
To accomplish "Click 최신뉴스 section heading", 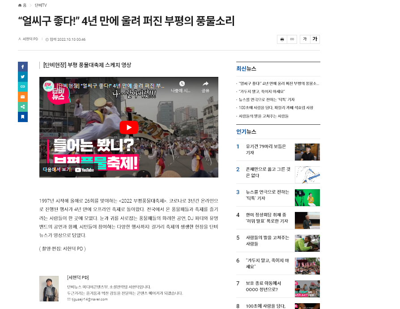I will pyautogui.click(x=246, y=68).
